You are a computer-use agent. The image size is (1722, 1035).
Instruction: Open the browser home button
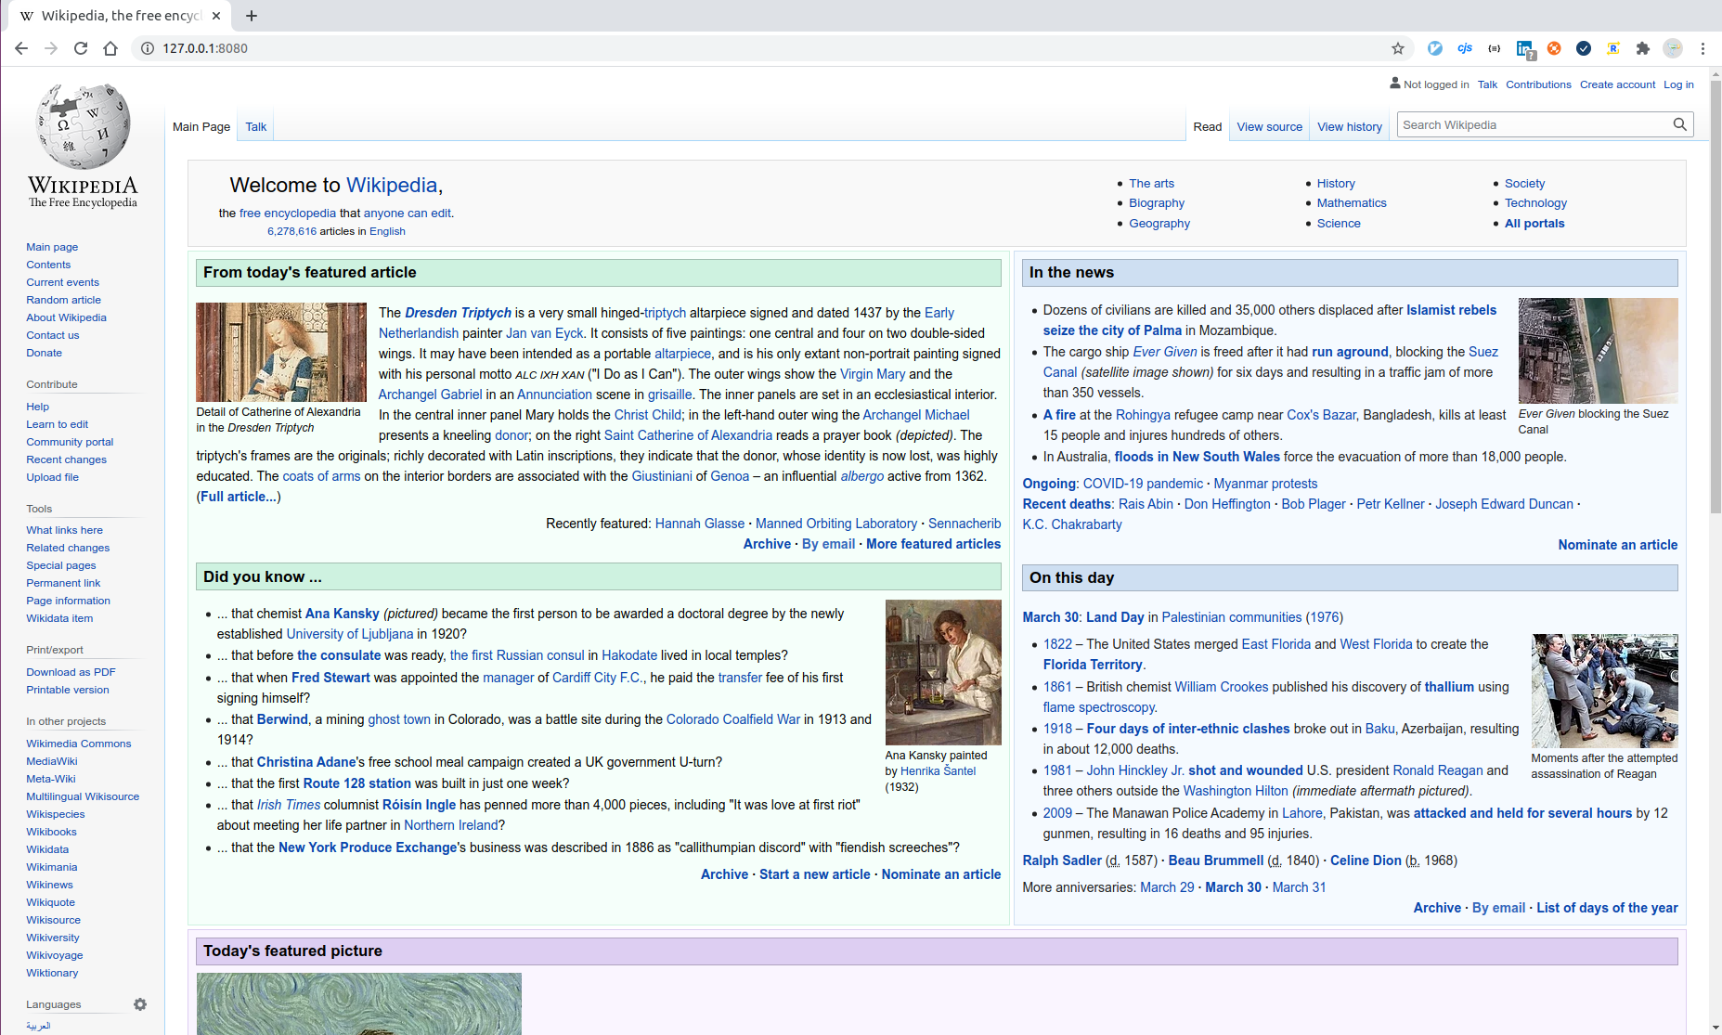click(x=110, y=48)
